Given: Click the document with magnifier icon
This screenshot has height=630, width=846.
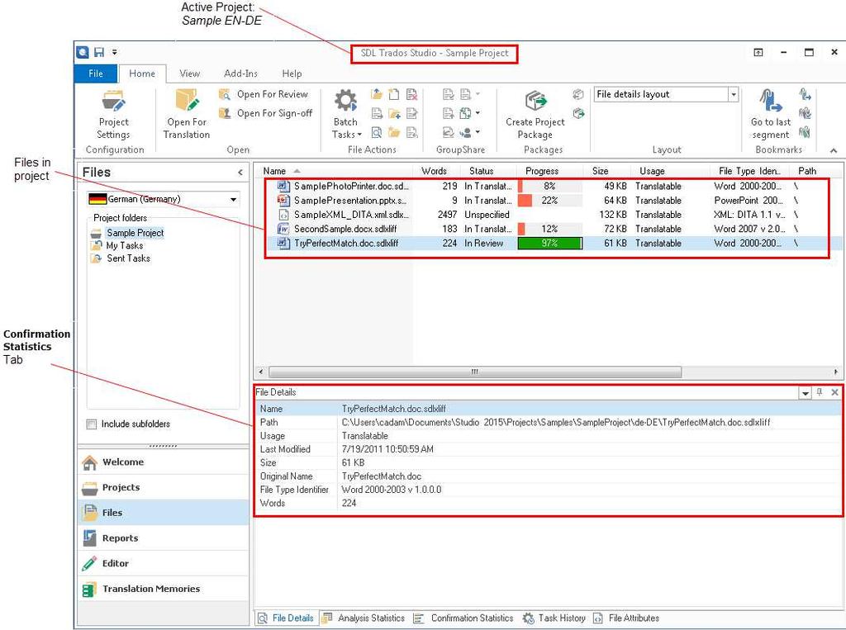Looking at the screenshot, I should pos(377,132).
